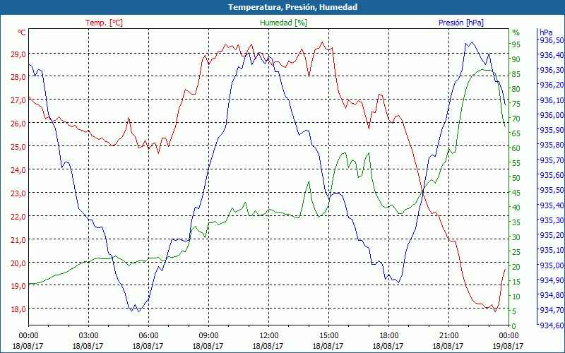
Task: Click the 935,10 pressure axis value
Action: click(550, 250)
